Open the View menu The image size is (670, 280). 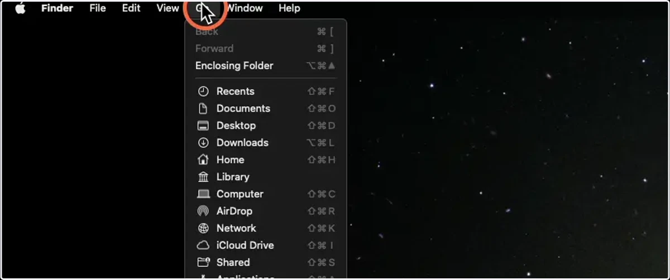[167, 8]
